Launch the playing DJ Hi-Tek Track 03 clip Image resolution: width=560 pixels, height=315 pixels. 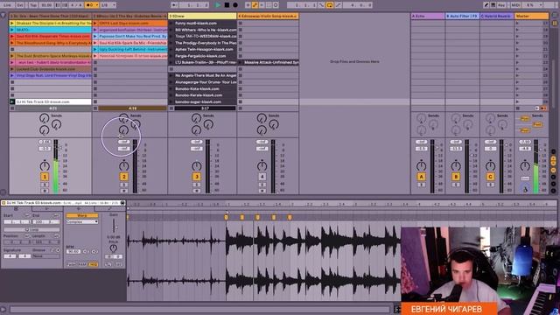click(12, 101)
